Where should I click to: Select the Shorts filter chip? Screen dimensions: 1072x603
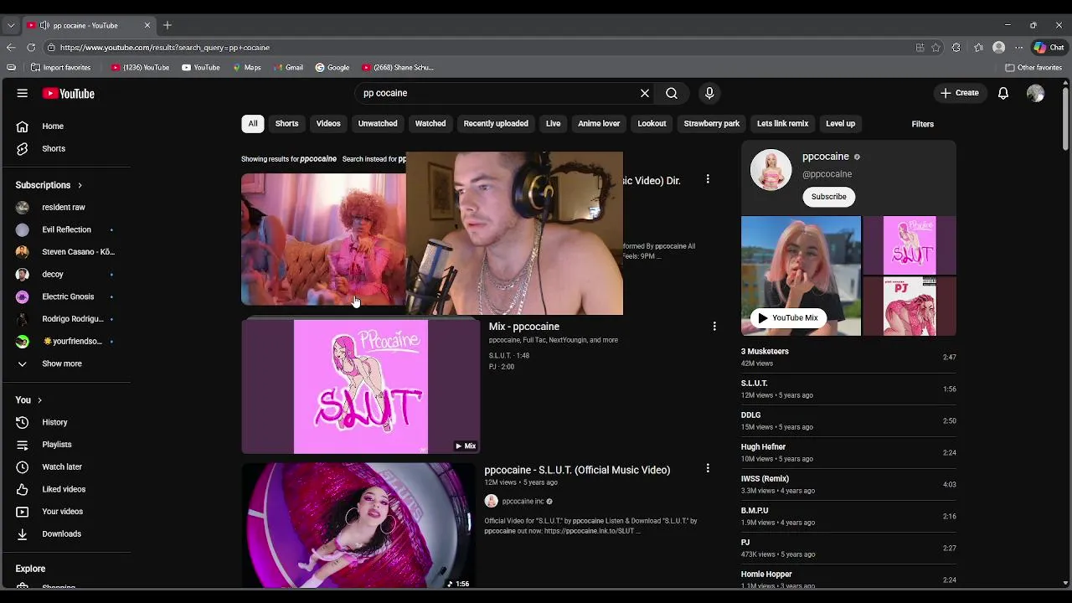pos(286,124)
